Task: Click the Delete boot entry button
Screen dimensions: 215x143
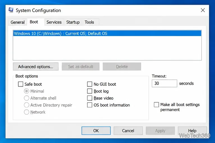Action: point(122,67)
